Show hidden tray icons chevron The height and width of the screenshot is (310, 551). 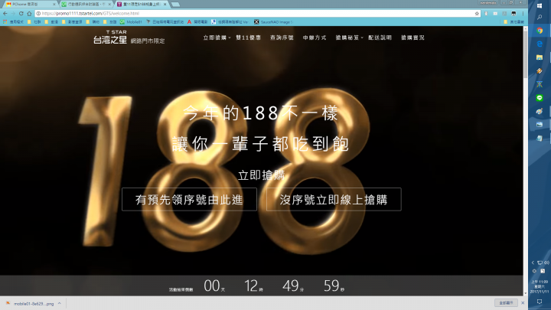(x=533, y=263)
